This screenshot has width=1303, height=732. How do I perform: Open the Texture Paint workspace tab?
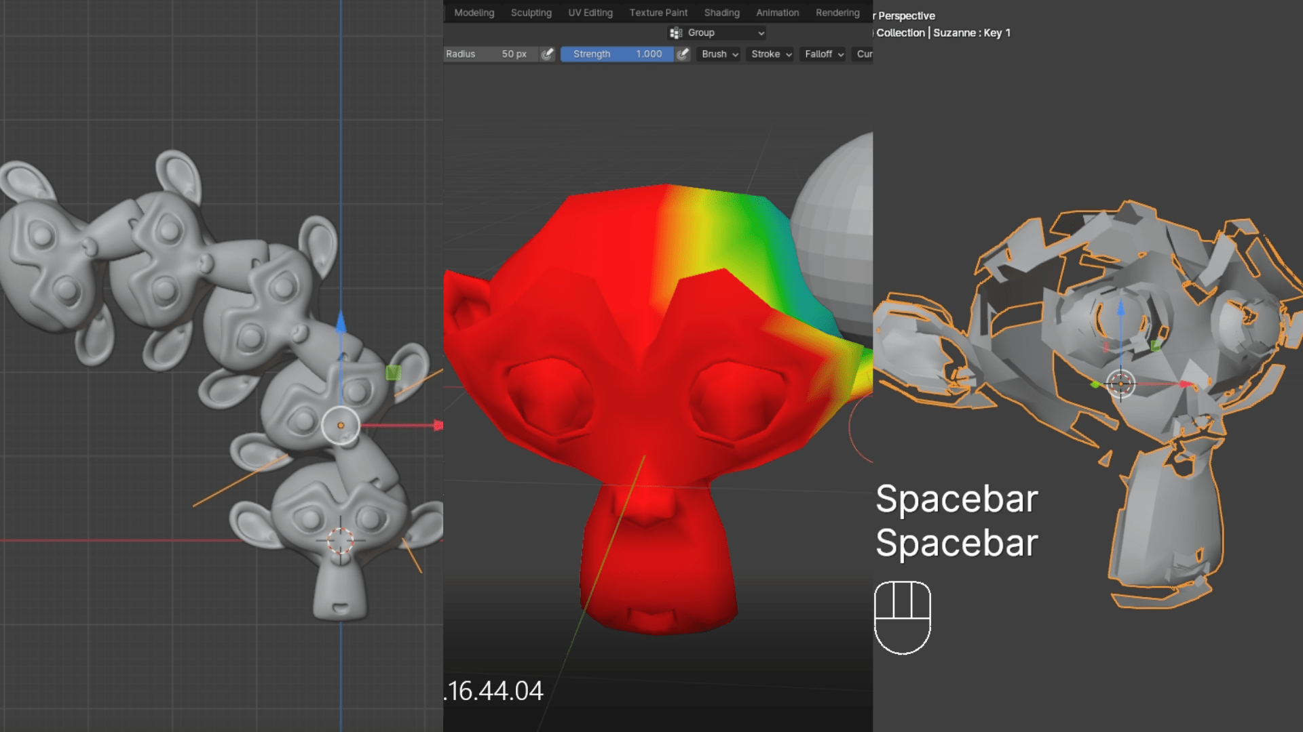point(658,13)
